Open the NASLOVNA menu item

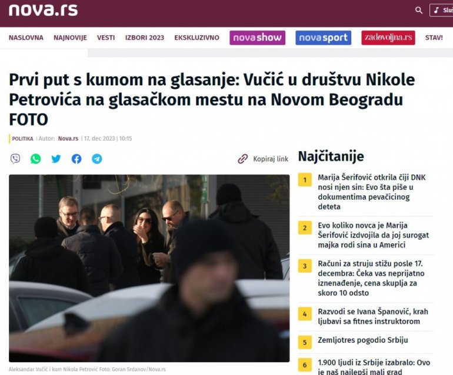tap(26, 38)
